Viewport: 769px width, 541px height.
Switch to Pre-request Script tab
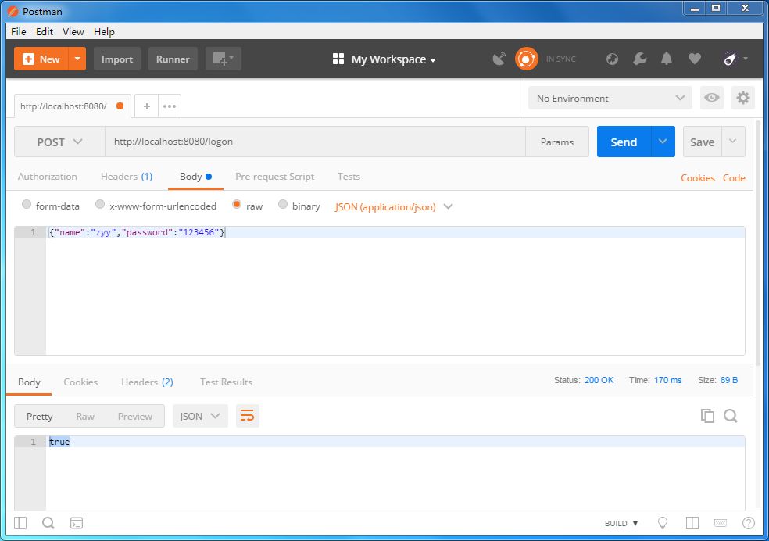[274, 177]
